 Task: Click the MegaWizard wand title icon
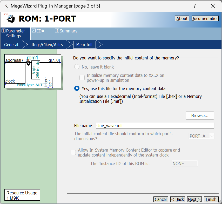click(6, 6)
